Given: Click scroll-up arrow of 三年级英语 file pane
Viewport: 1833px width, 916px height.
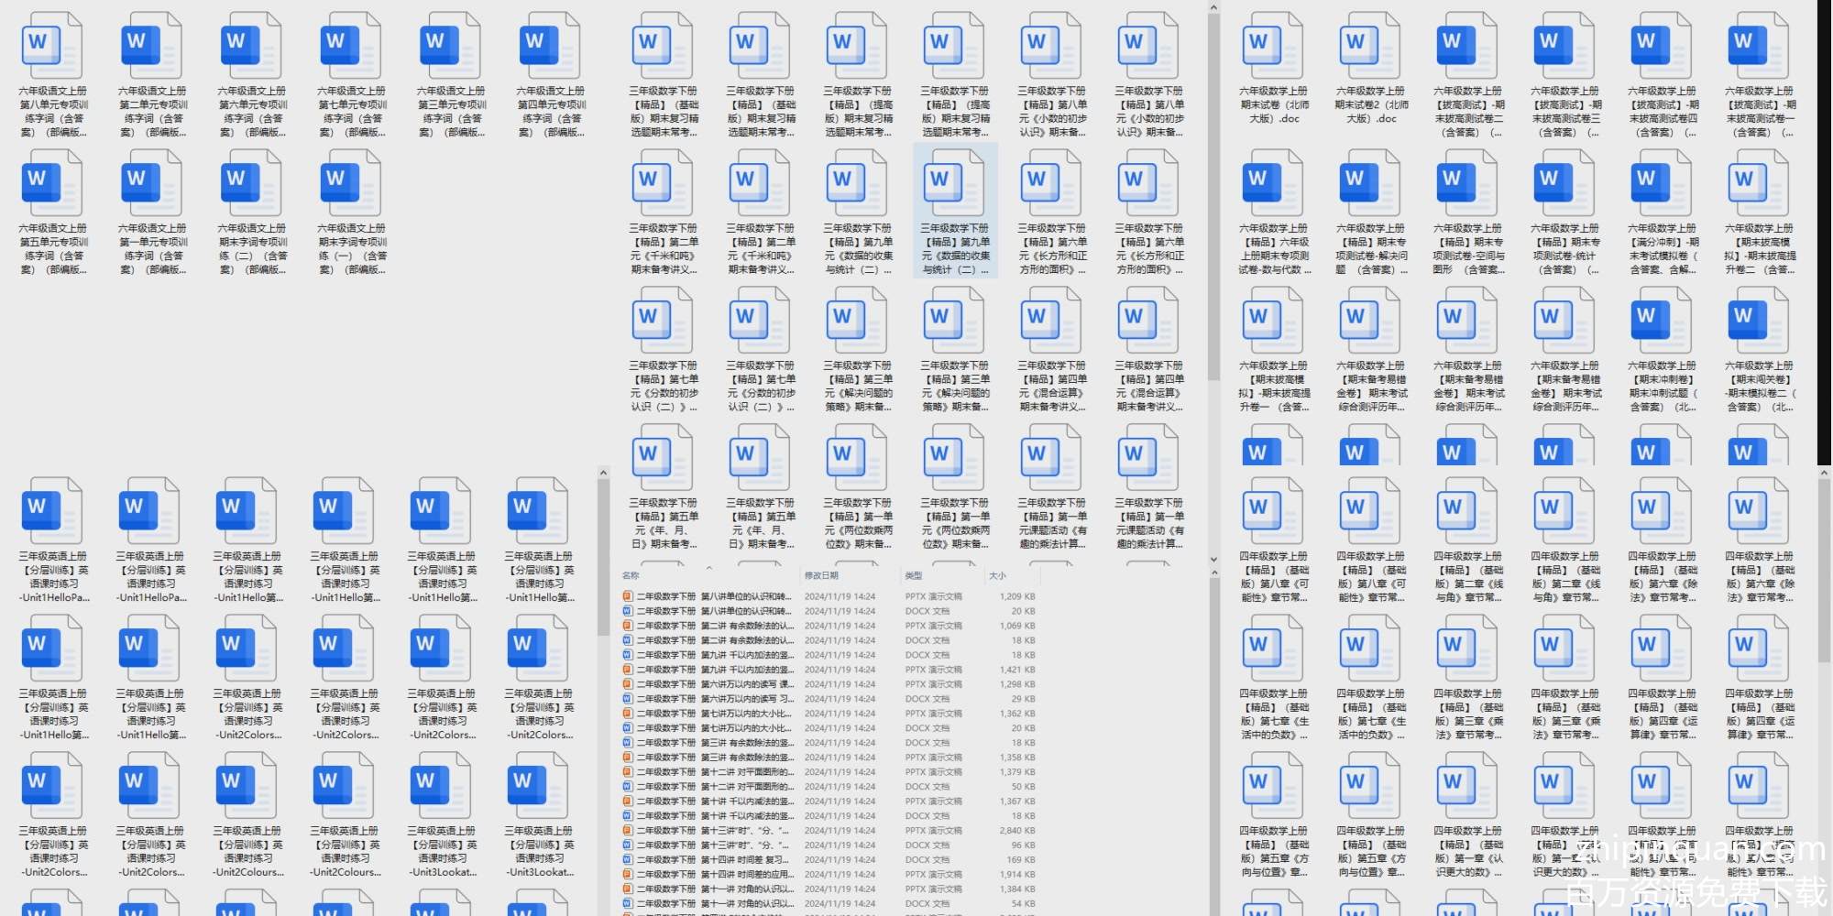Looking at the screenshot, I should click(x=603, y=473).
